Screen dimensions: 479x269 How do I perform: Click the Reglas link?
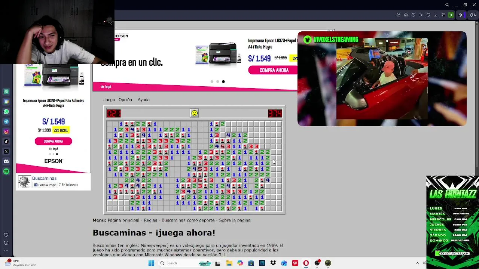click(x=150, y=220)
